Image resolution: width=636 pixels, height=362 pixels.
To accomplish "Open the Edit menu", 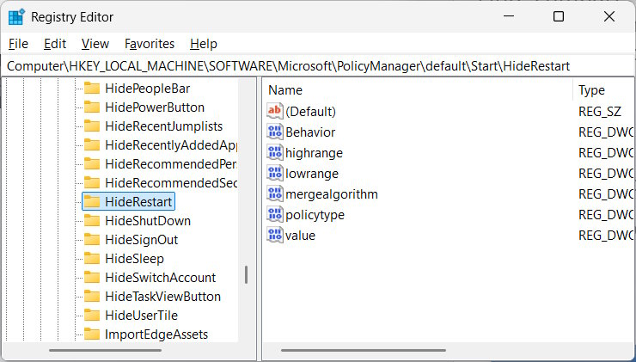I will tap(55, 44).
